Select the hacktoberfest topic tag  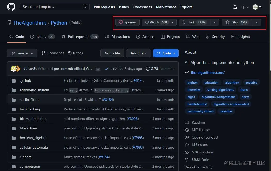point(197,104)
